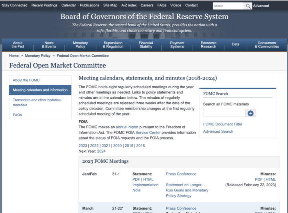Open the FOMC Document Filter link

(223, 124)
